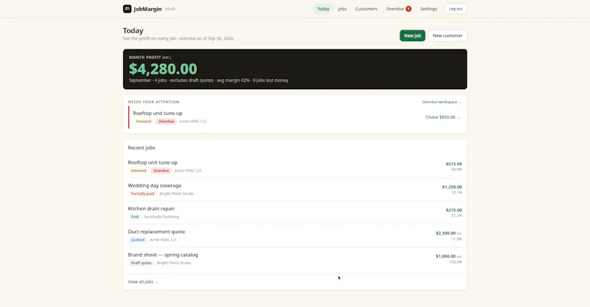Viewport: 590px width, 307px height.
Task: Click the $1,250.00 profit amount
Action: tap(452, 187)
